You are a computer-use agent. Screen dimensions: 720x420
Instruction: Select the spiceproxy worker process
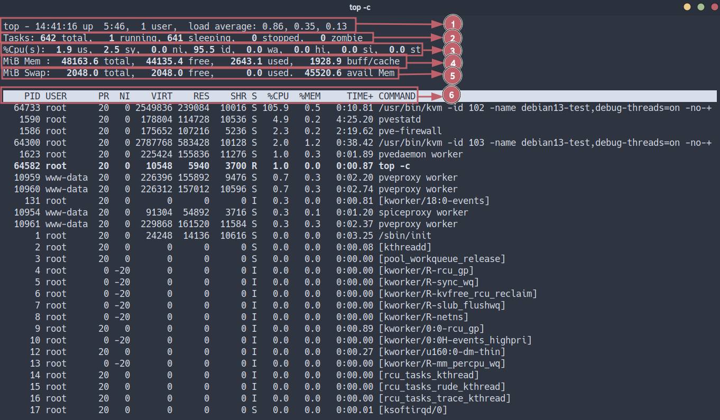(x=423, y=212)
